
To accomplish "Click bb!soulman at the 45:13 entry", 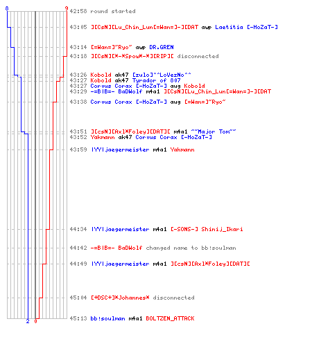I will pyautogui.click(x=107, y=318).
